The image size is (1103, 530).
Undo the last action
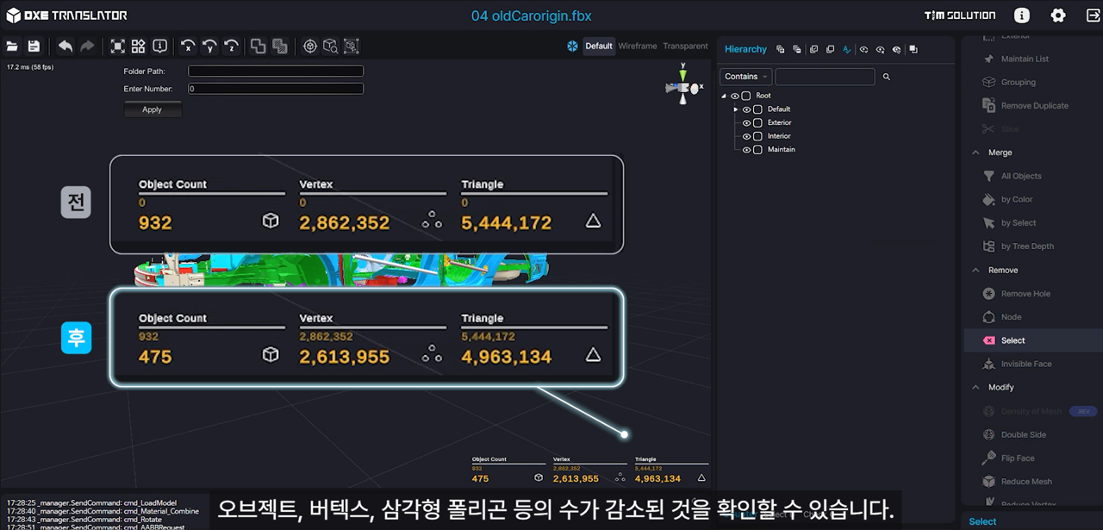(65, 47)
